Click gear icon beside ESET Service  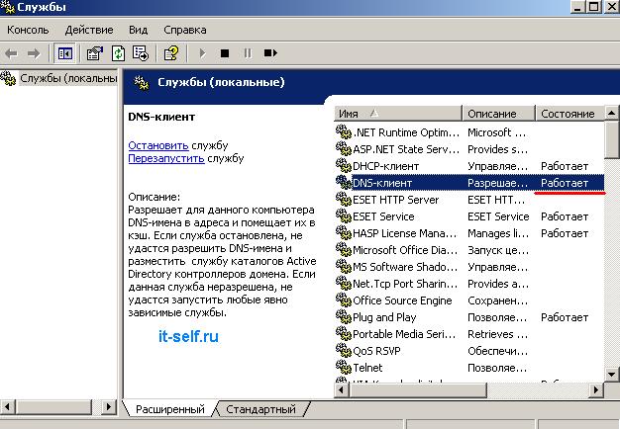pyautogui.click(x=344, y=215)
